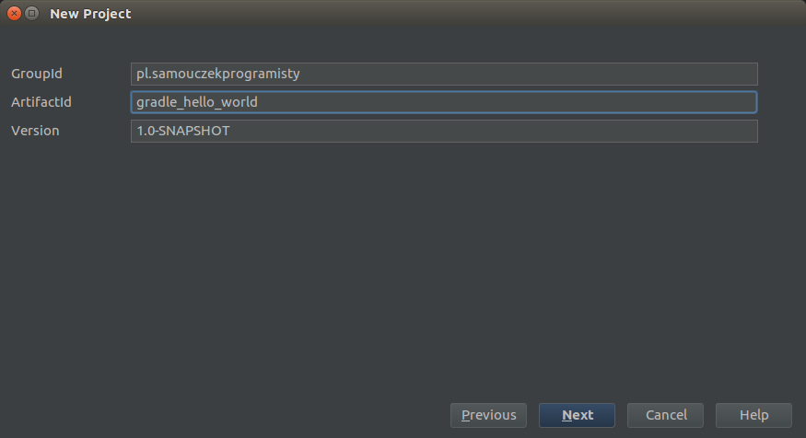Click the 1.0-SNAPSHOT text
The image size is (806, 438).
click(183, 131)
